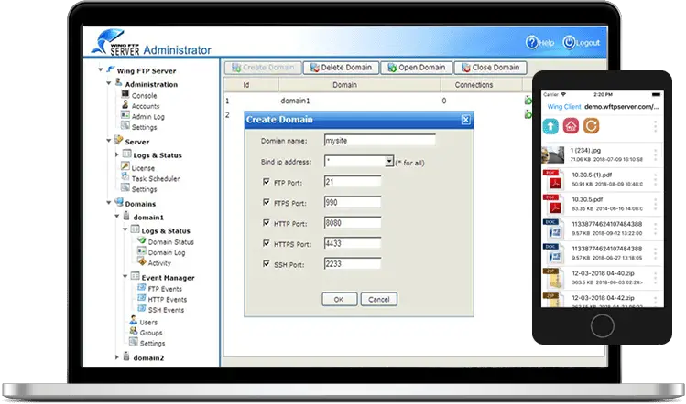Click the Connections column header

(x=481, y=85)
